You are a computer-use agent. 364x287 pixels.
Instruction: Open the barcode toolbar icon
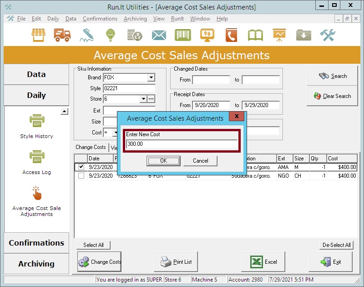(183, 35)
